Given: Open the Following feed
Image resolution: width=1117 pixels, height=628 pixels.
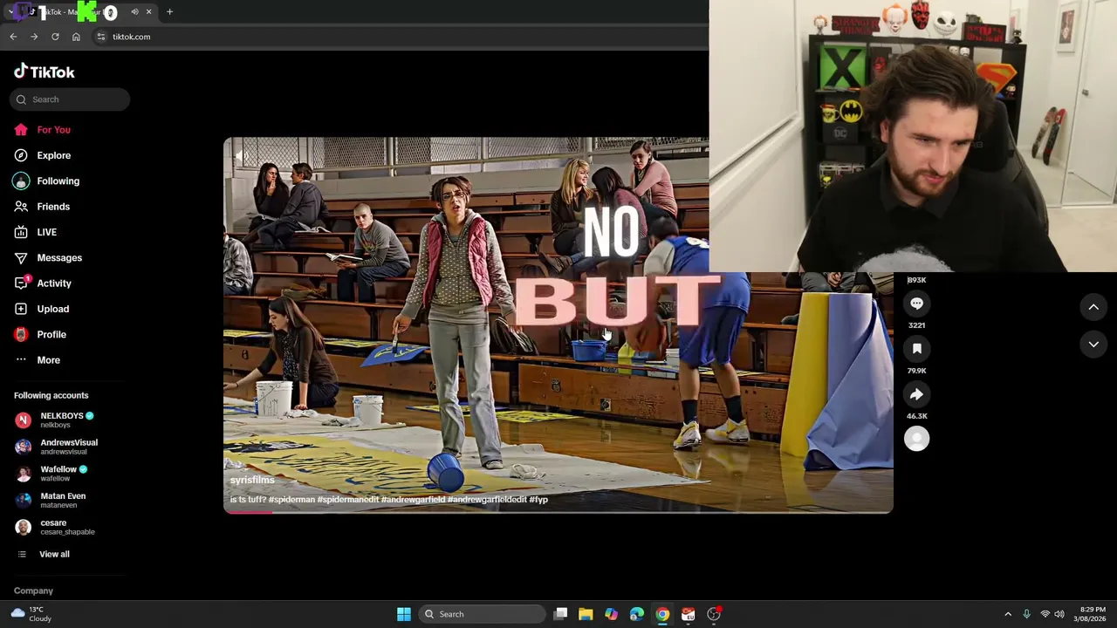Looking at the screenshot, I should tap(46, 181).
